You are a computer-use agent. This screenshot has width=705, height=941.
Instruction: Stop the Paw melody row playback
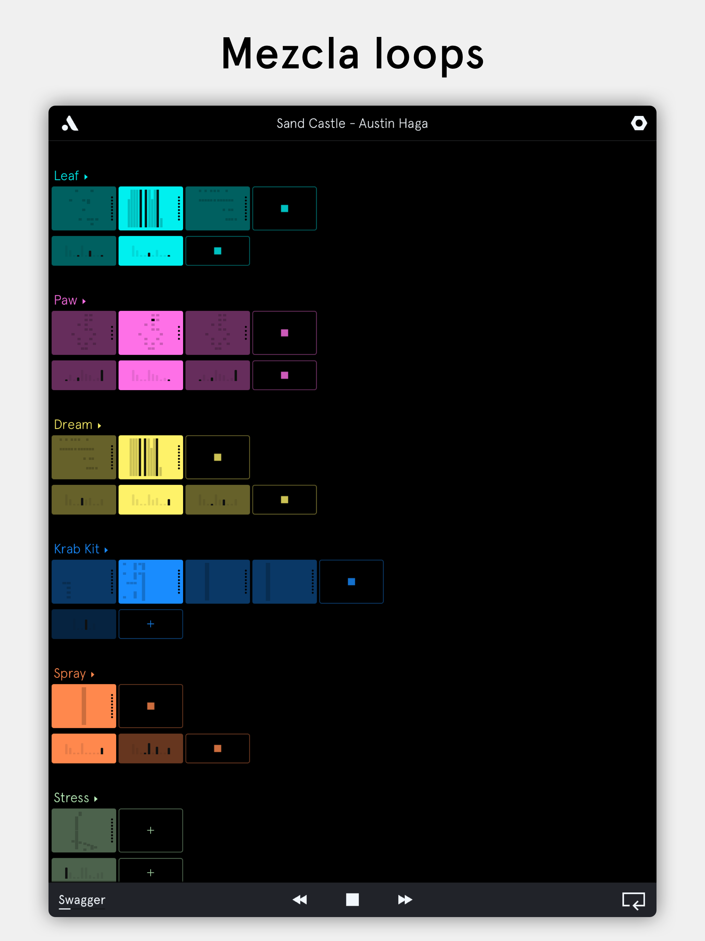(284, 375)
